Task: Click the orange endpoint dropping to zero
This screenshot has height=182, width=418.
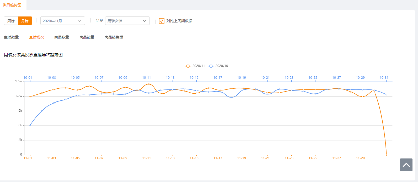Action: [386, 155]
